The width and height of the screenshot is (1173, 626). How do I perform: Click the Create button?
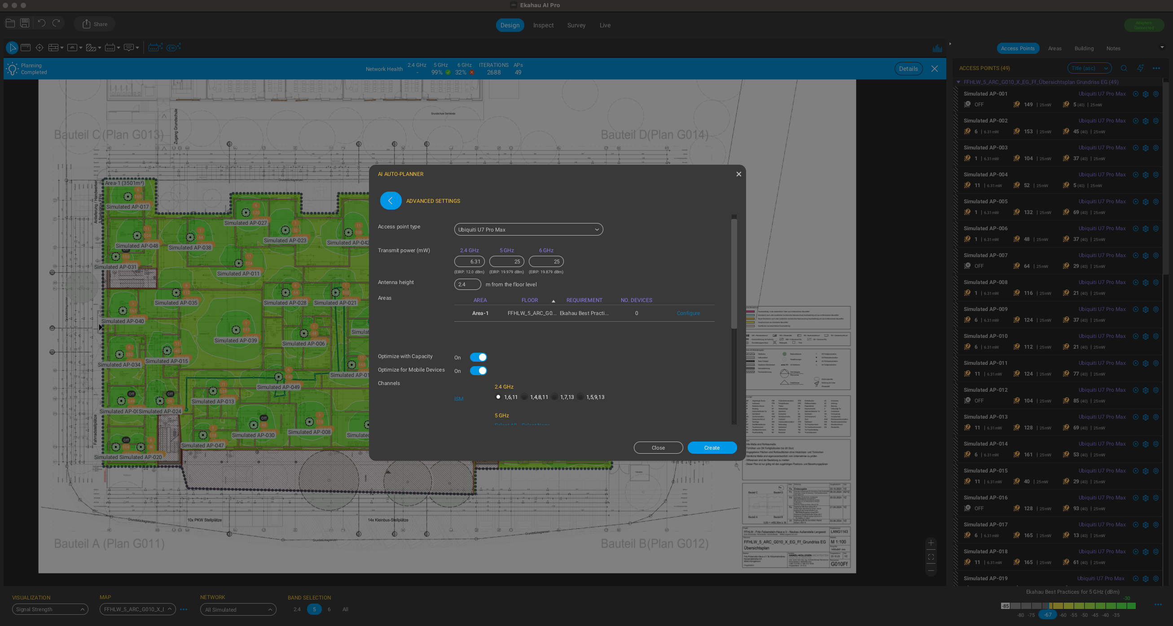[712, 448]
